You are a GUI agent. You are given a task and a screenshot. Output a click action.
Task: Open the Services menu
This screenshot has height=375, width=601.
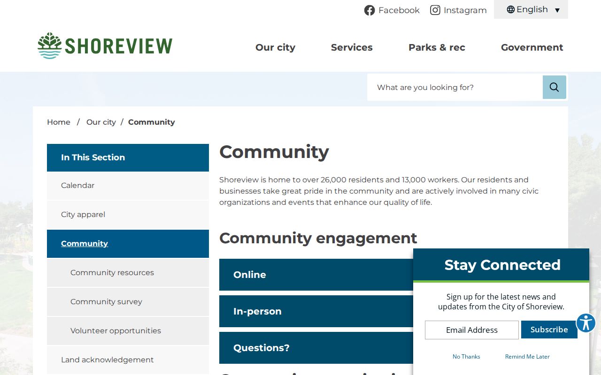[x=352, y=47]
